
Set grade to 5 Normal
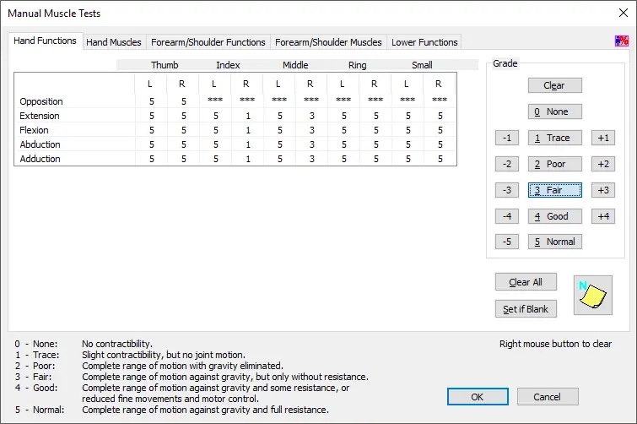[554, 242]
